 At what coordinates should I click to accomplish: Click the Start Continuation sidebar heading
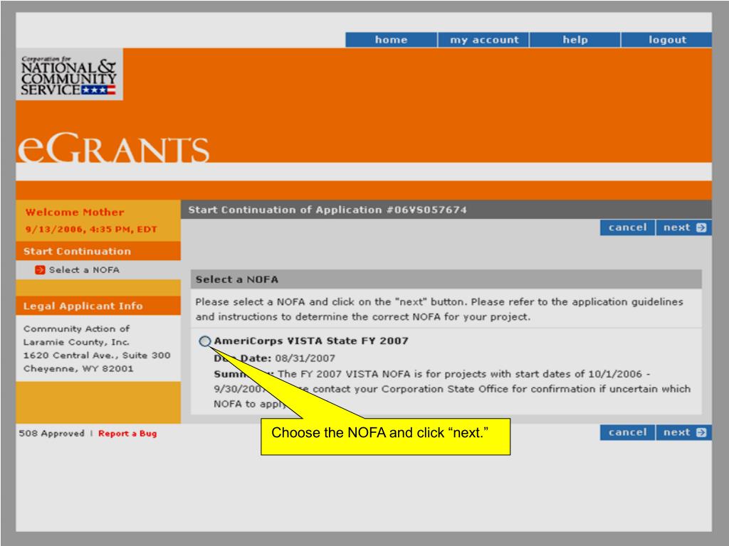98,251
